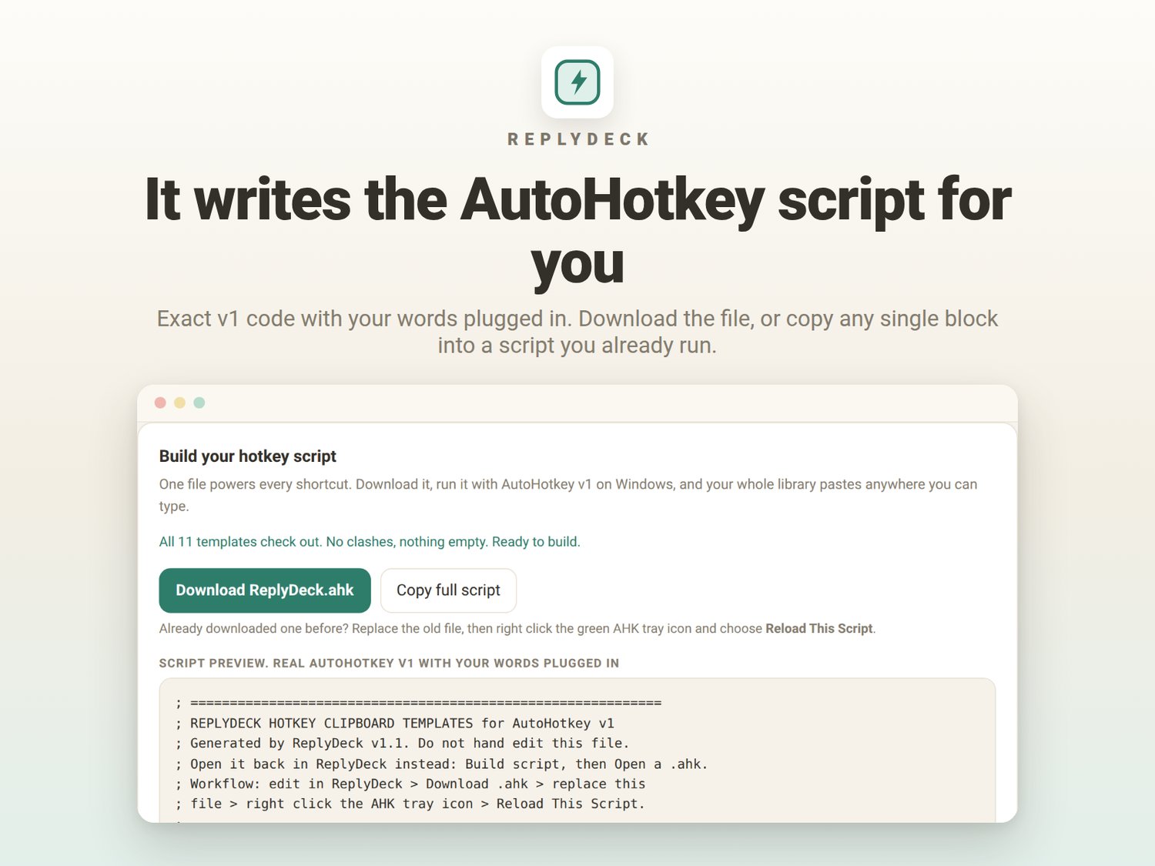1155x866 pixels.
Task: Click the green dot in the window title bar
Action: tap(199, 403)
